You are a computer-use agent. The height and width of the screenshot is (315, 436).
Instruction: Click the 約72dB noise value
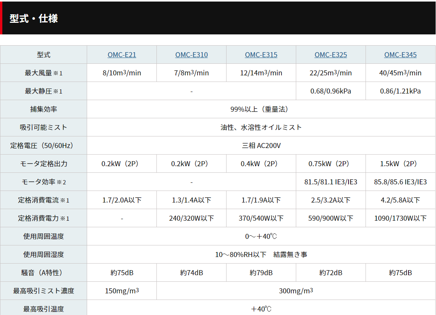331,273
